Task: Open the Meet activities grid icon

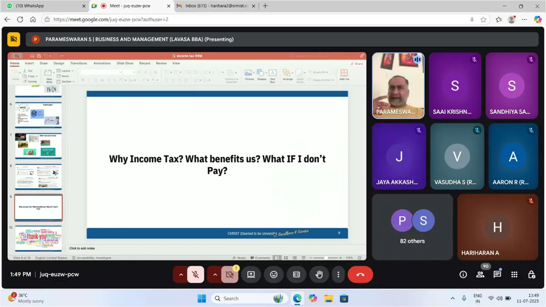Action: pyautogui.click(x=514, y=274)
